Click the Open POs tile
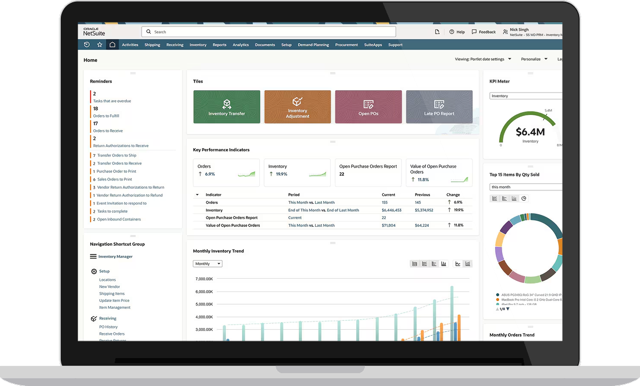Screen dimensions: 640x386 point(368,107)
